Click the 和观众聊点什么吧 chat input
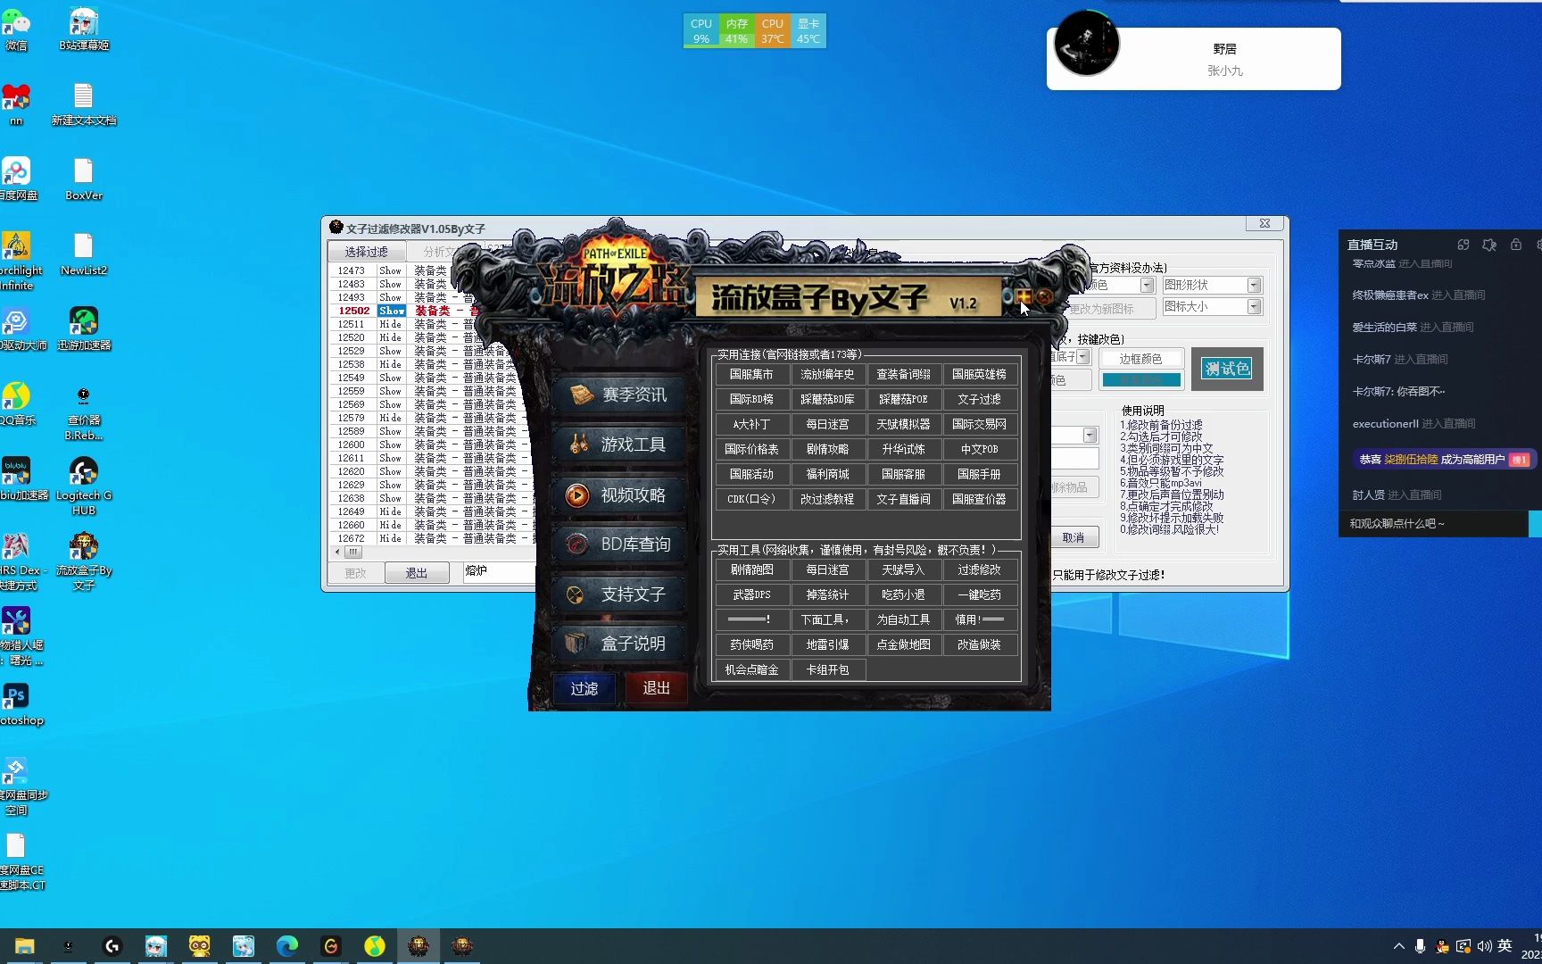The width and height of the screenshot is (1542, 964). click(x=1434, y=524)
